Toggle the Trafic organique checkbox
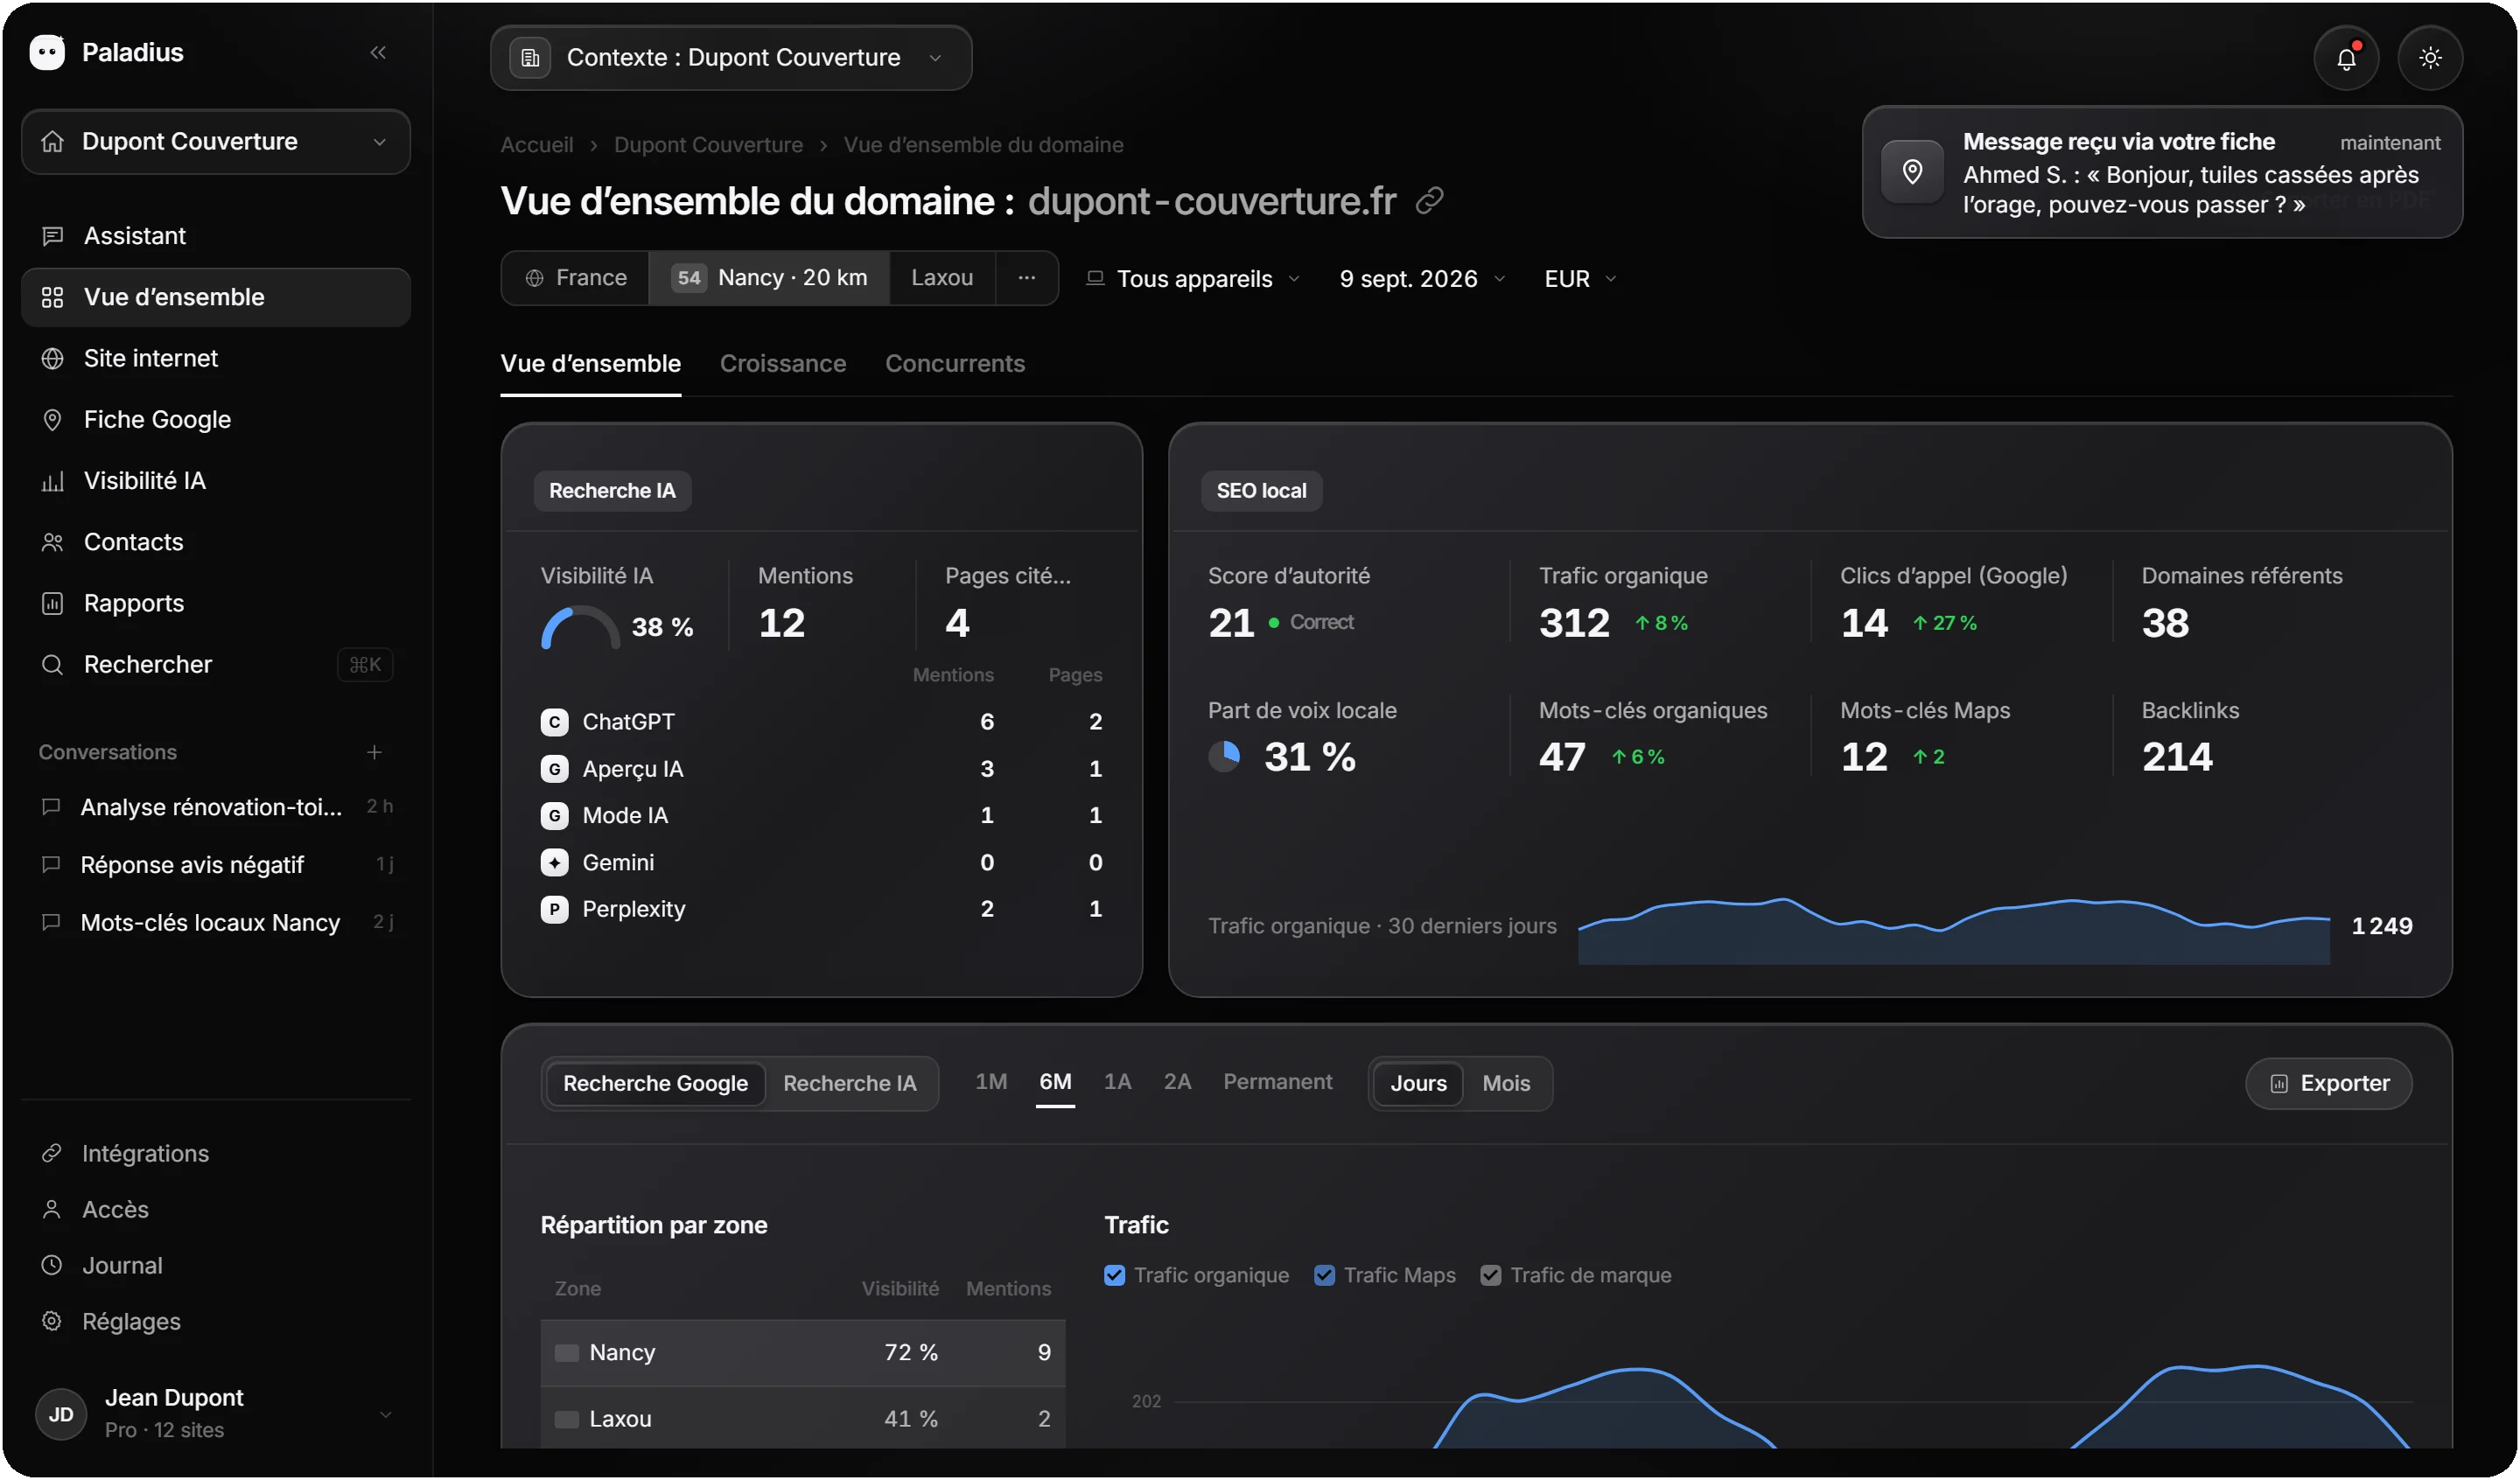This screenshot has height=1480, width=2520. pyautogui.click(x=1114, y=1276)
